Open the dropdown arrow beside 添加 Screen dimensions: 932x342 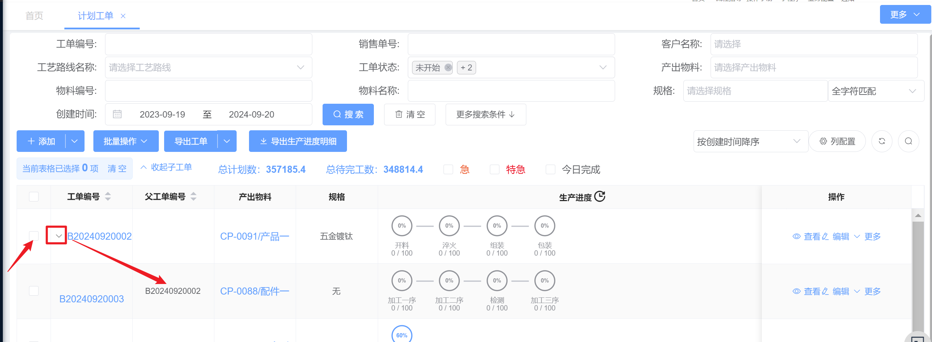pos(75,141)
